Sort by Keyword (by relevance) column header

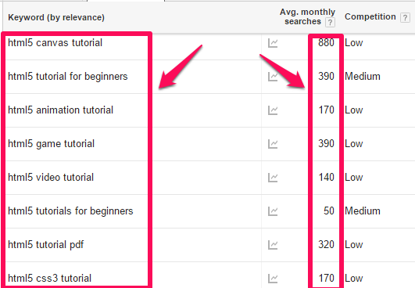[x=56, y=17]
